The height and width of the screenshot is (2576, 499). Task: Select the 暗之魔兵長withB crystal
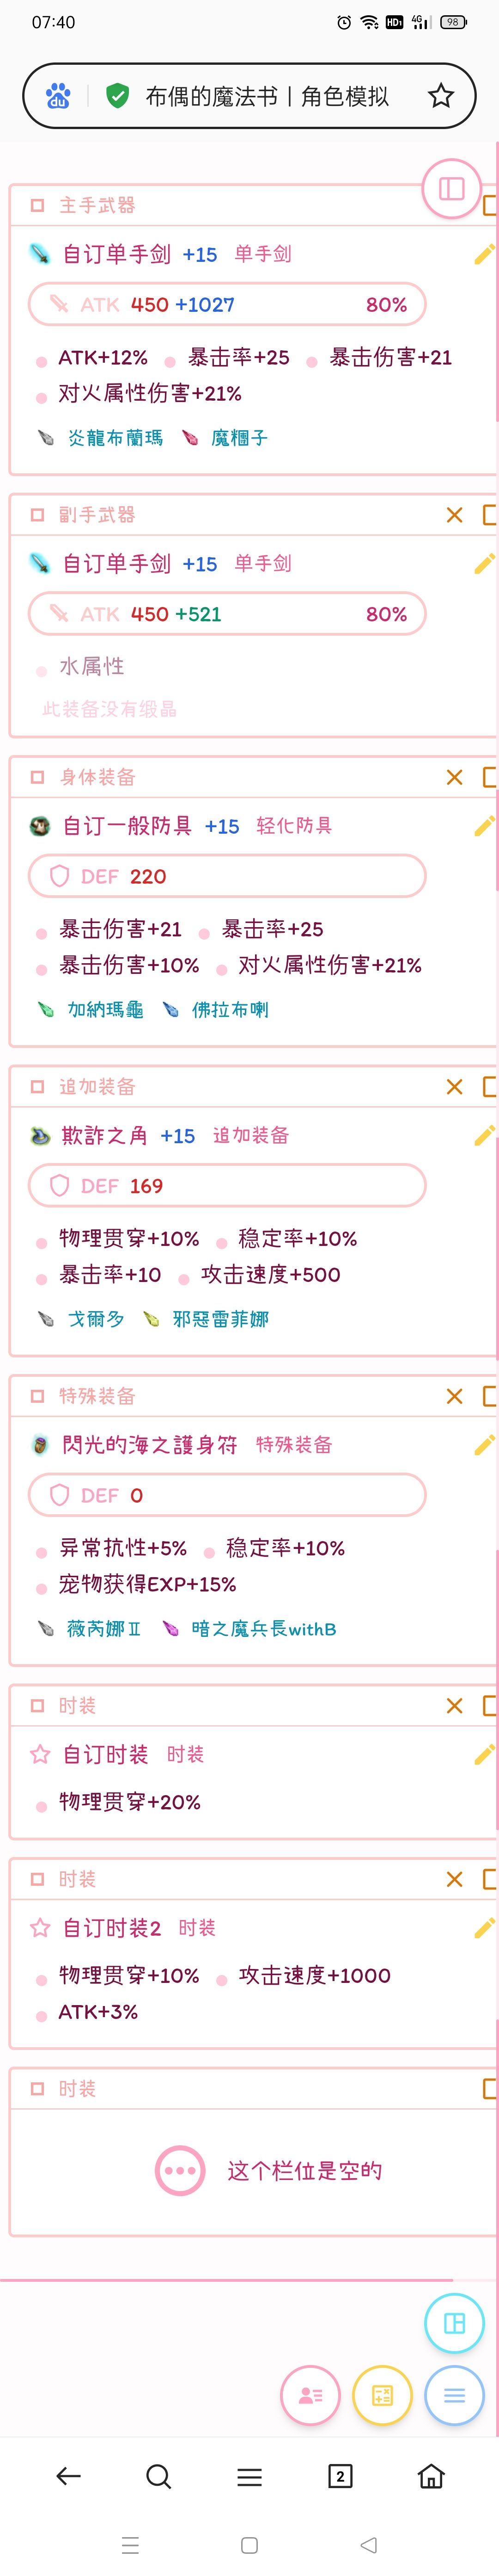(262, 1629)
